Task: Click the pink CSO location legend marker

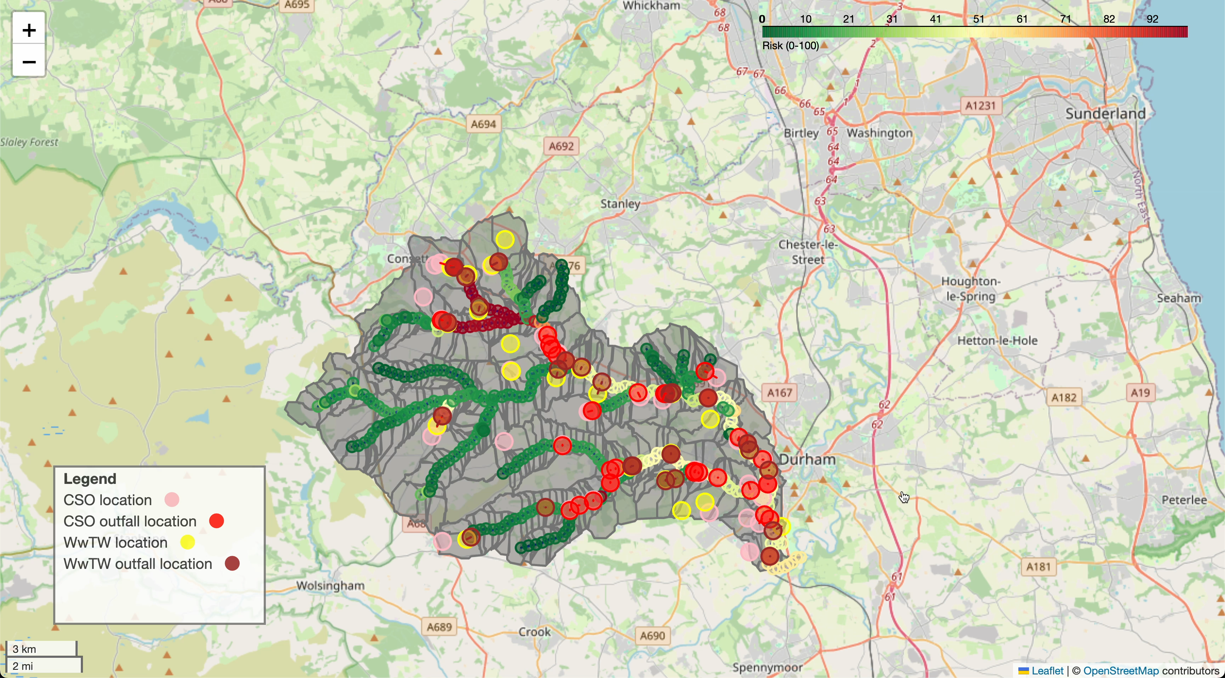Action: point(172,499)
